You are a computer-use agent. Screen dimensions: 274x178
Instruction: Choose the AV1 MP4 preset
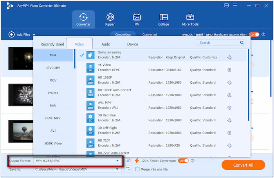click(x=162, y=105)
